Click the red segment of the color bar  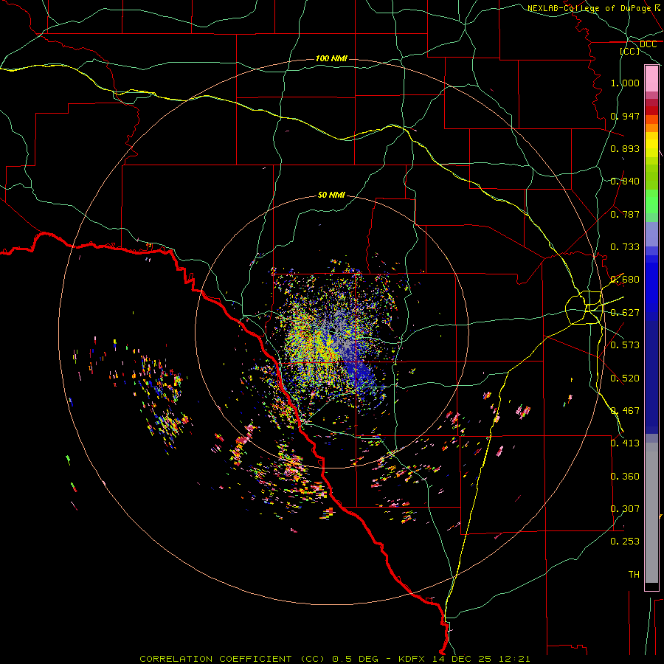click(x=651, y=111)
